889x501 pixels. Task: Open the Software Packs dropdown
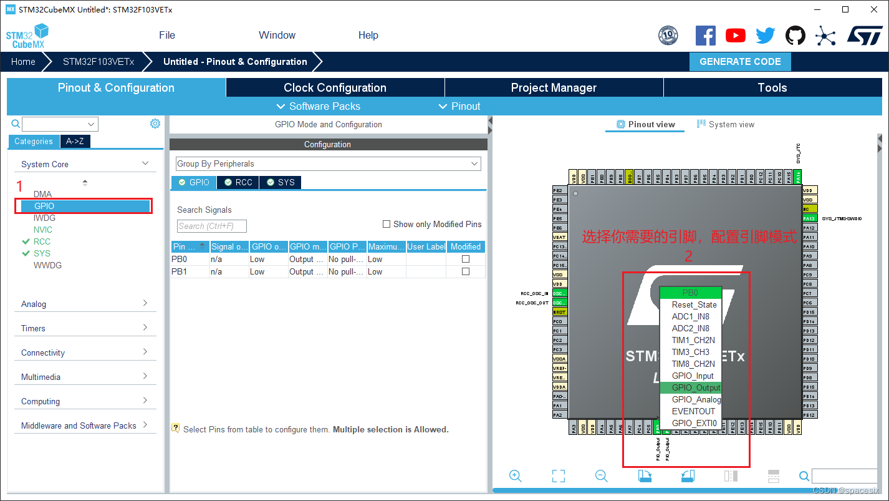point(318,106)
